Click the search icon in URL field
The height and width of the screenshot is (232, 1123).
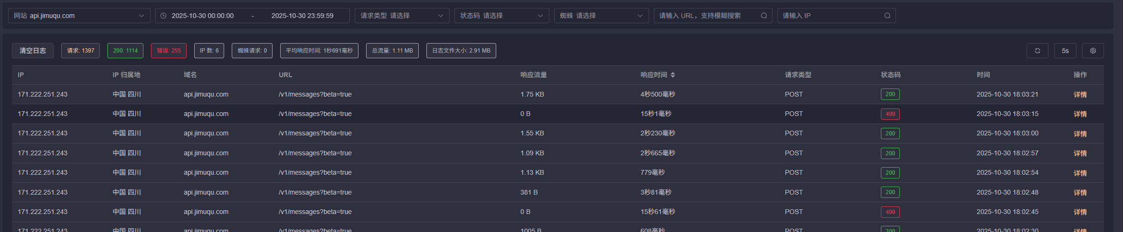pyautogui.click(x=764, y=16)
